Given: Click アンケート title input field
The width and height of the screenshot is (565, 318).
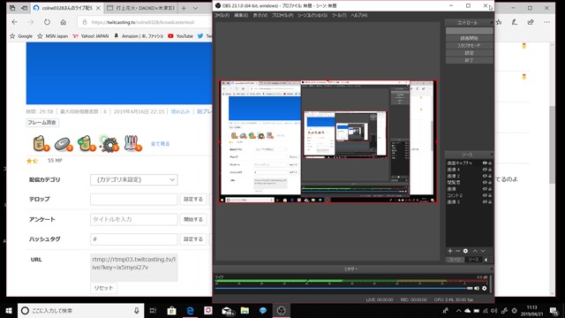Looking at the screenshot, I should point(134,219).
